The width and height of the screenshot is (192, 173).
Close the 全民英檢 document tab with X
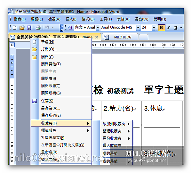[x=97, y=37]
